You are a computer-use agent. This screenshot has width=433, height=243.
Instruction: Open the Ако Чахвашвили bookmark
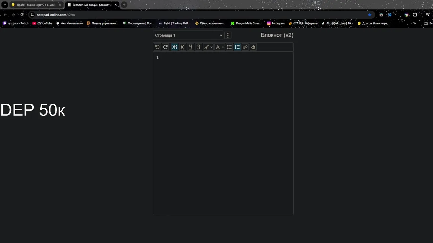tap(69, 23)
